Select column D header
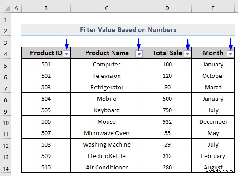238x176 pixels. (x=167, y=8)
